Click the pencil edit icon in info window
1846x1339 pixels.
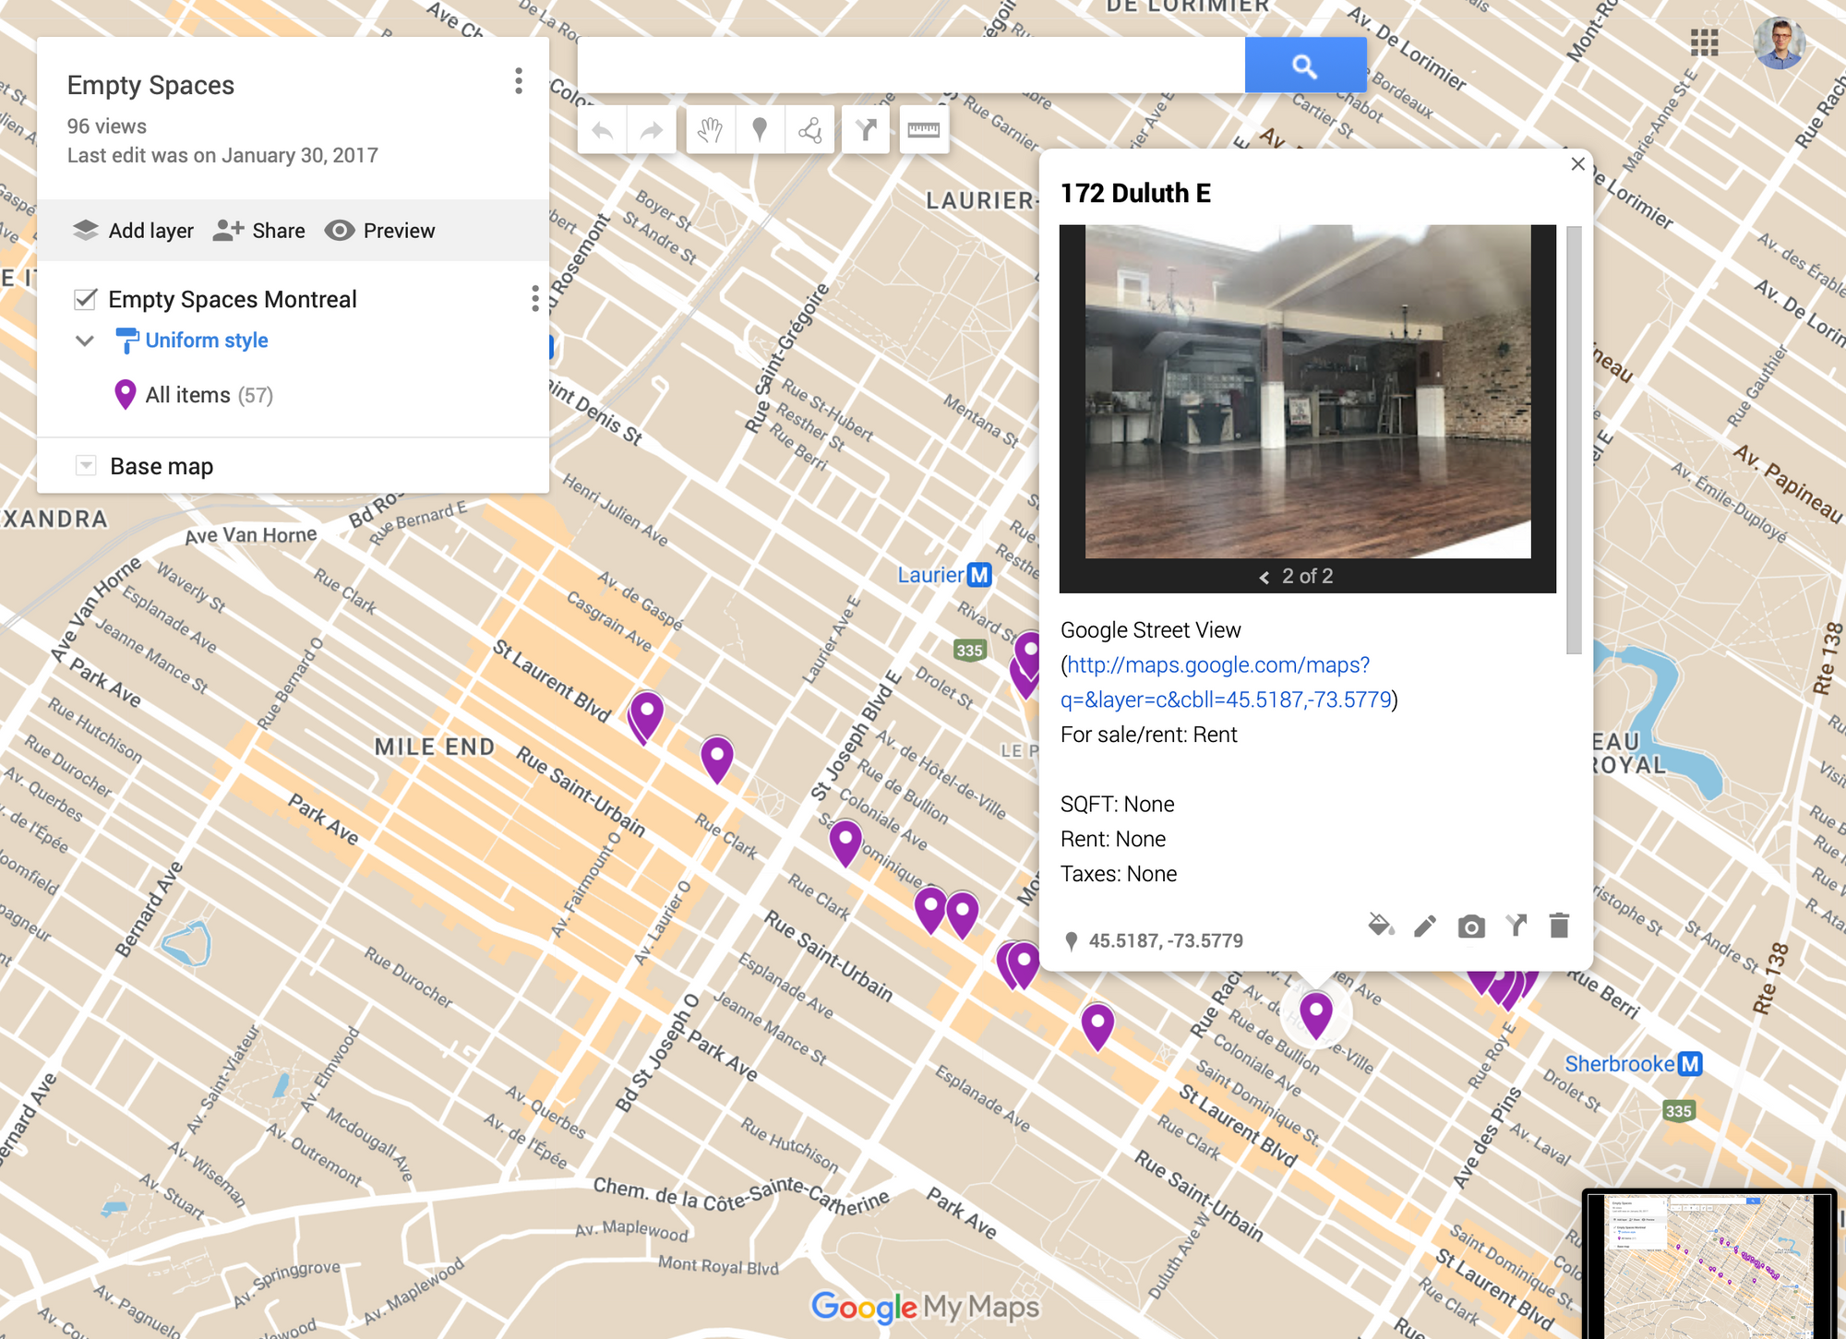click(x=1425, y=926)
